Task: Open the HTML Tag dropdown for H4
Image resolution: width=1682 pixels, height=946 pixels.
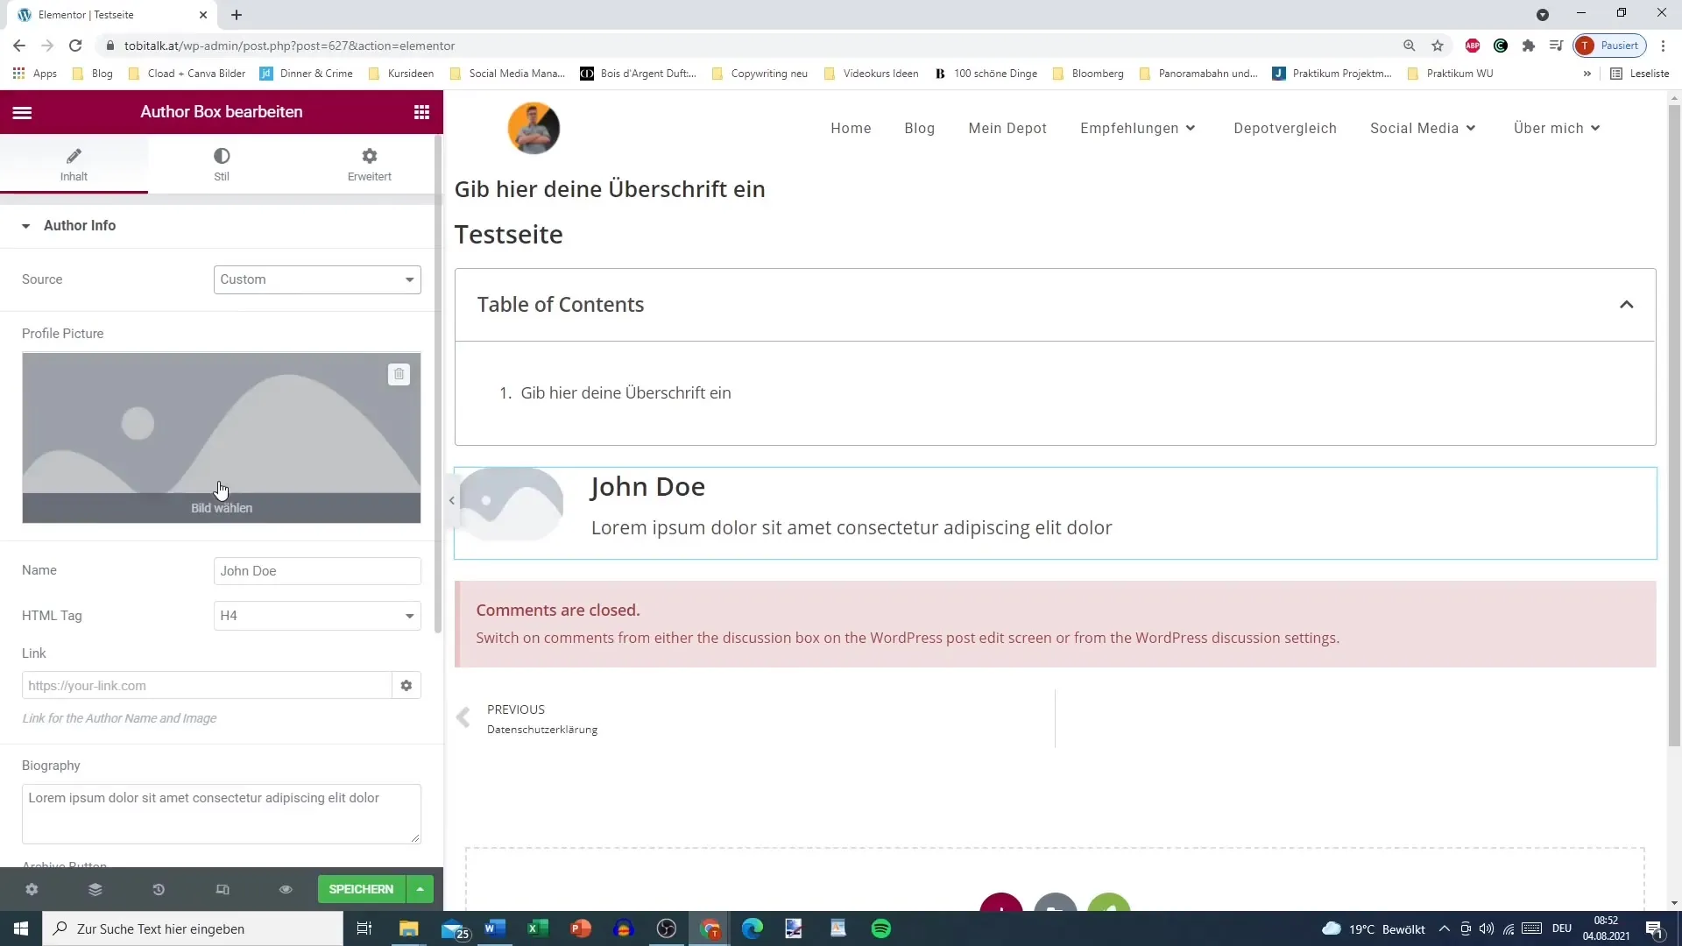Action: 316,615
